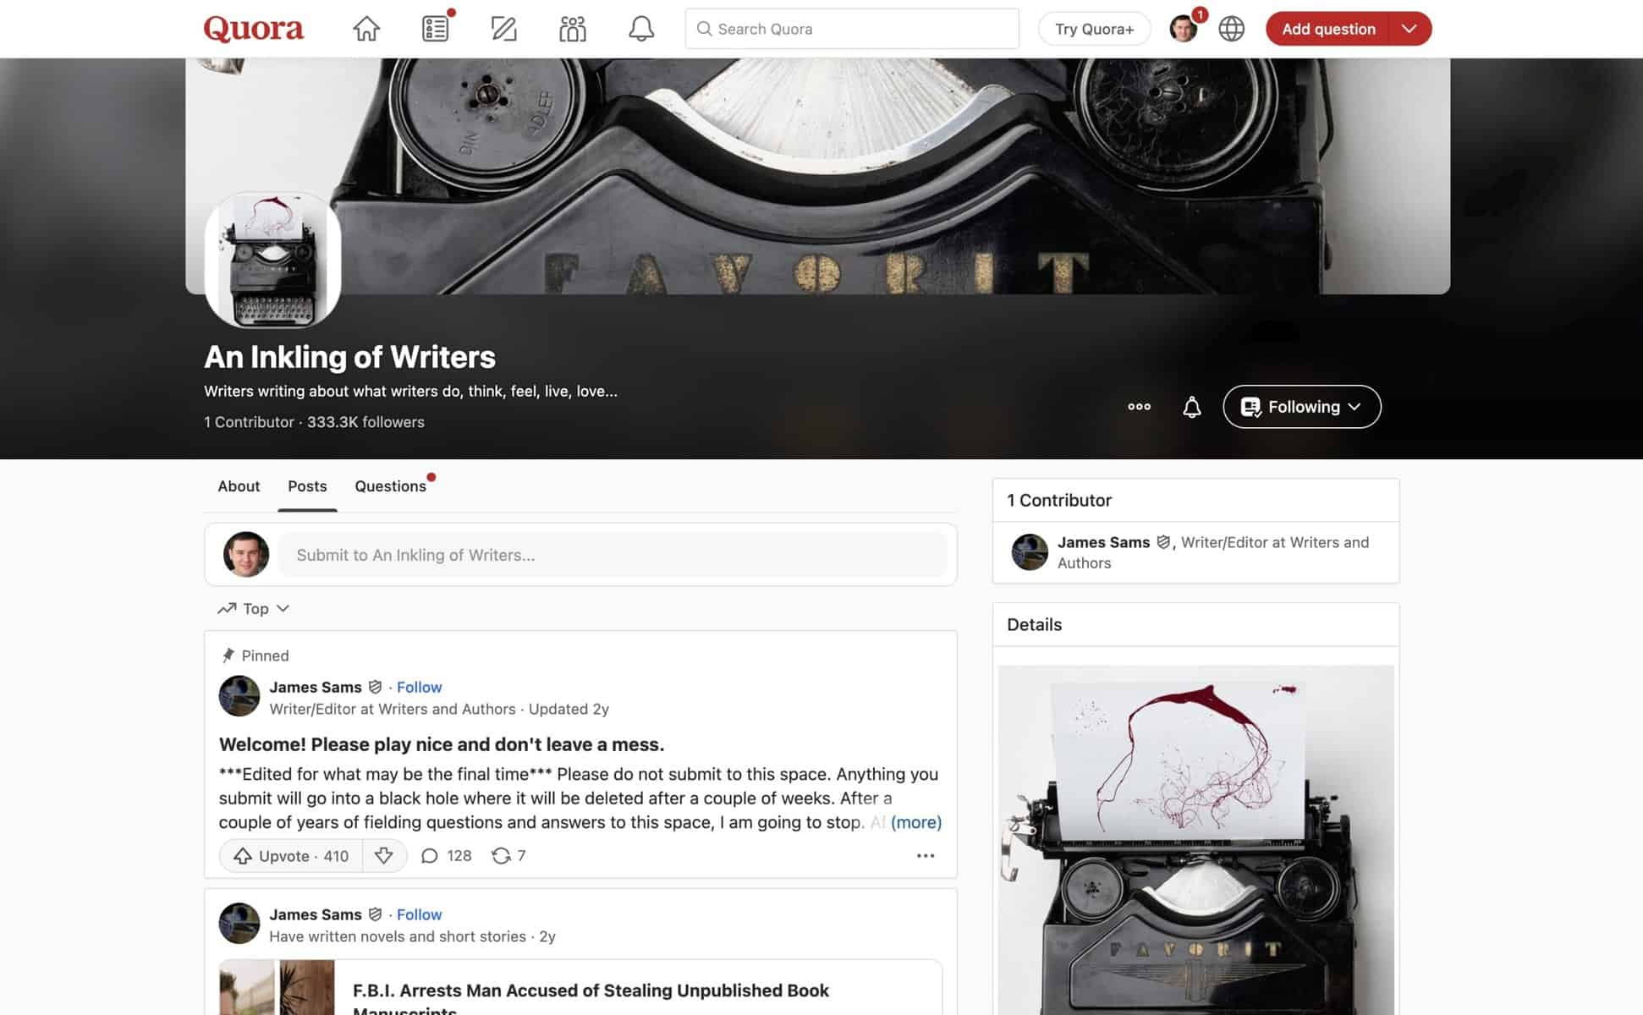Open the language globe icon
Screen dimensions: 1643x1015
[x=1231, y=29]
